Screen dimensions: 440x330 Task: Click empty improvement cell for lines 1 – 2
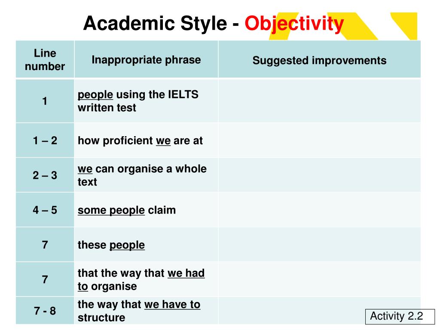319,141
